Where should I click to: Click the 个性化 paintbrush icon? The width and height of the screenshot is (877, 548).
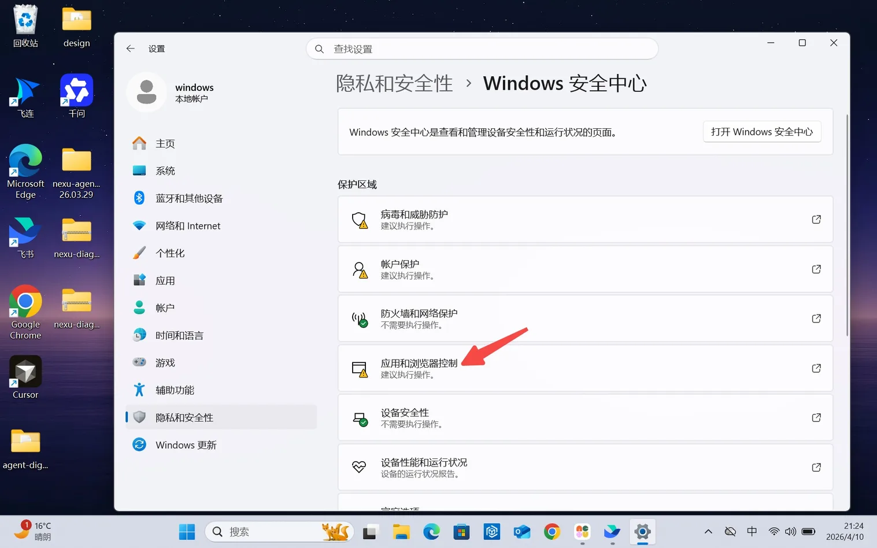click(139, 253)
